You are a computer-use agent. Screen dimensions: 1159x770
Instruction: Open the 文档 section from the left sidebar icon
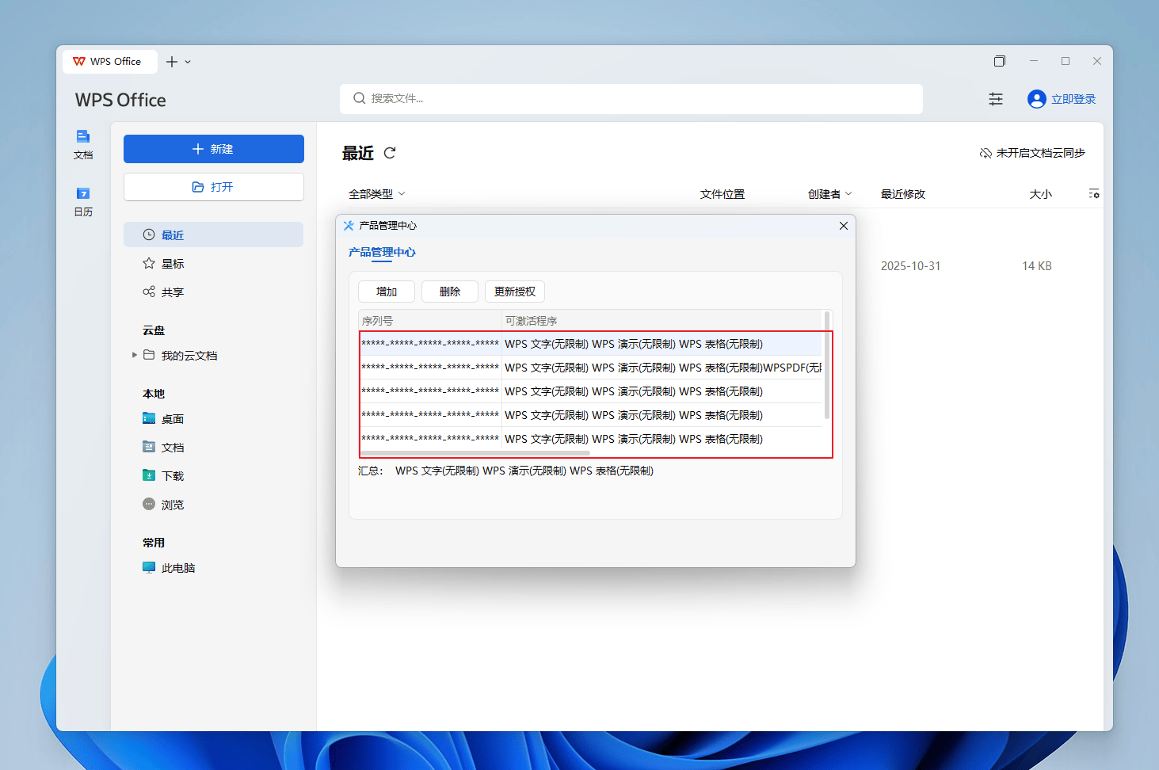click(83, 144)
